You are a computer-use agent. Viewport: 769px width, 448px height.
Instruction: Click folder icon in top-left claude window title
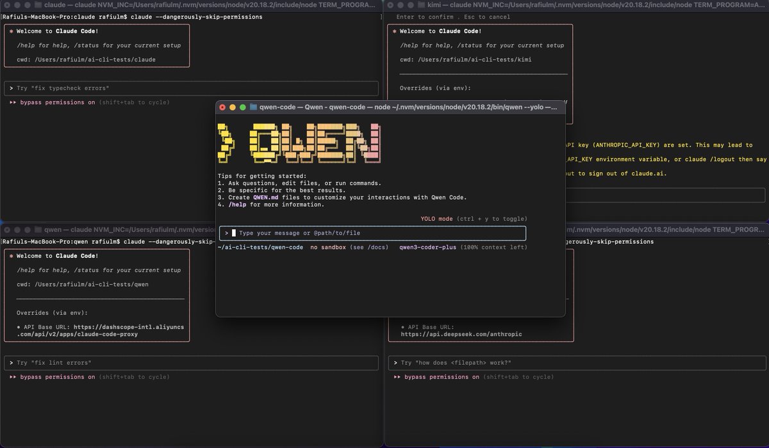point(38,4)
